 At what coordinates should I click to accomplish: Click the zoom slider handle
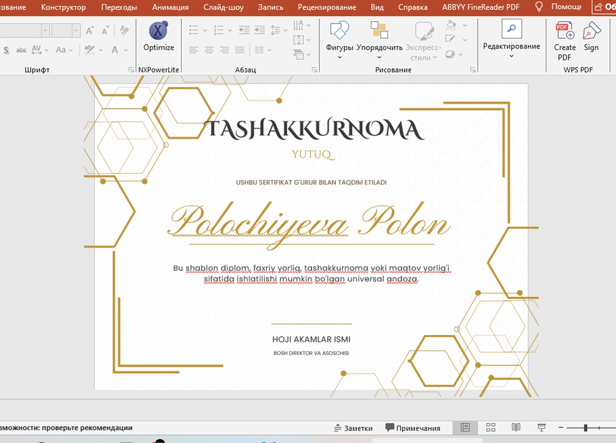[x=586, y=428]
